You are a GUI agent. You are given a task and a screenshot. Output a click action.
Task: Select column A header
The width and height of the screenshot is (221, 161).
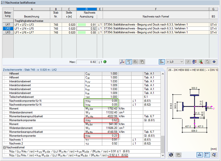[32, 9]
